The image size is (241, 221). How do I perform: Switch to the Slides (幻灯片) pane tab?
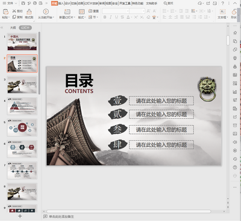click(25, 28)
